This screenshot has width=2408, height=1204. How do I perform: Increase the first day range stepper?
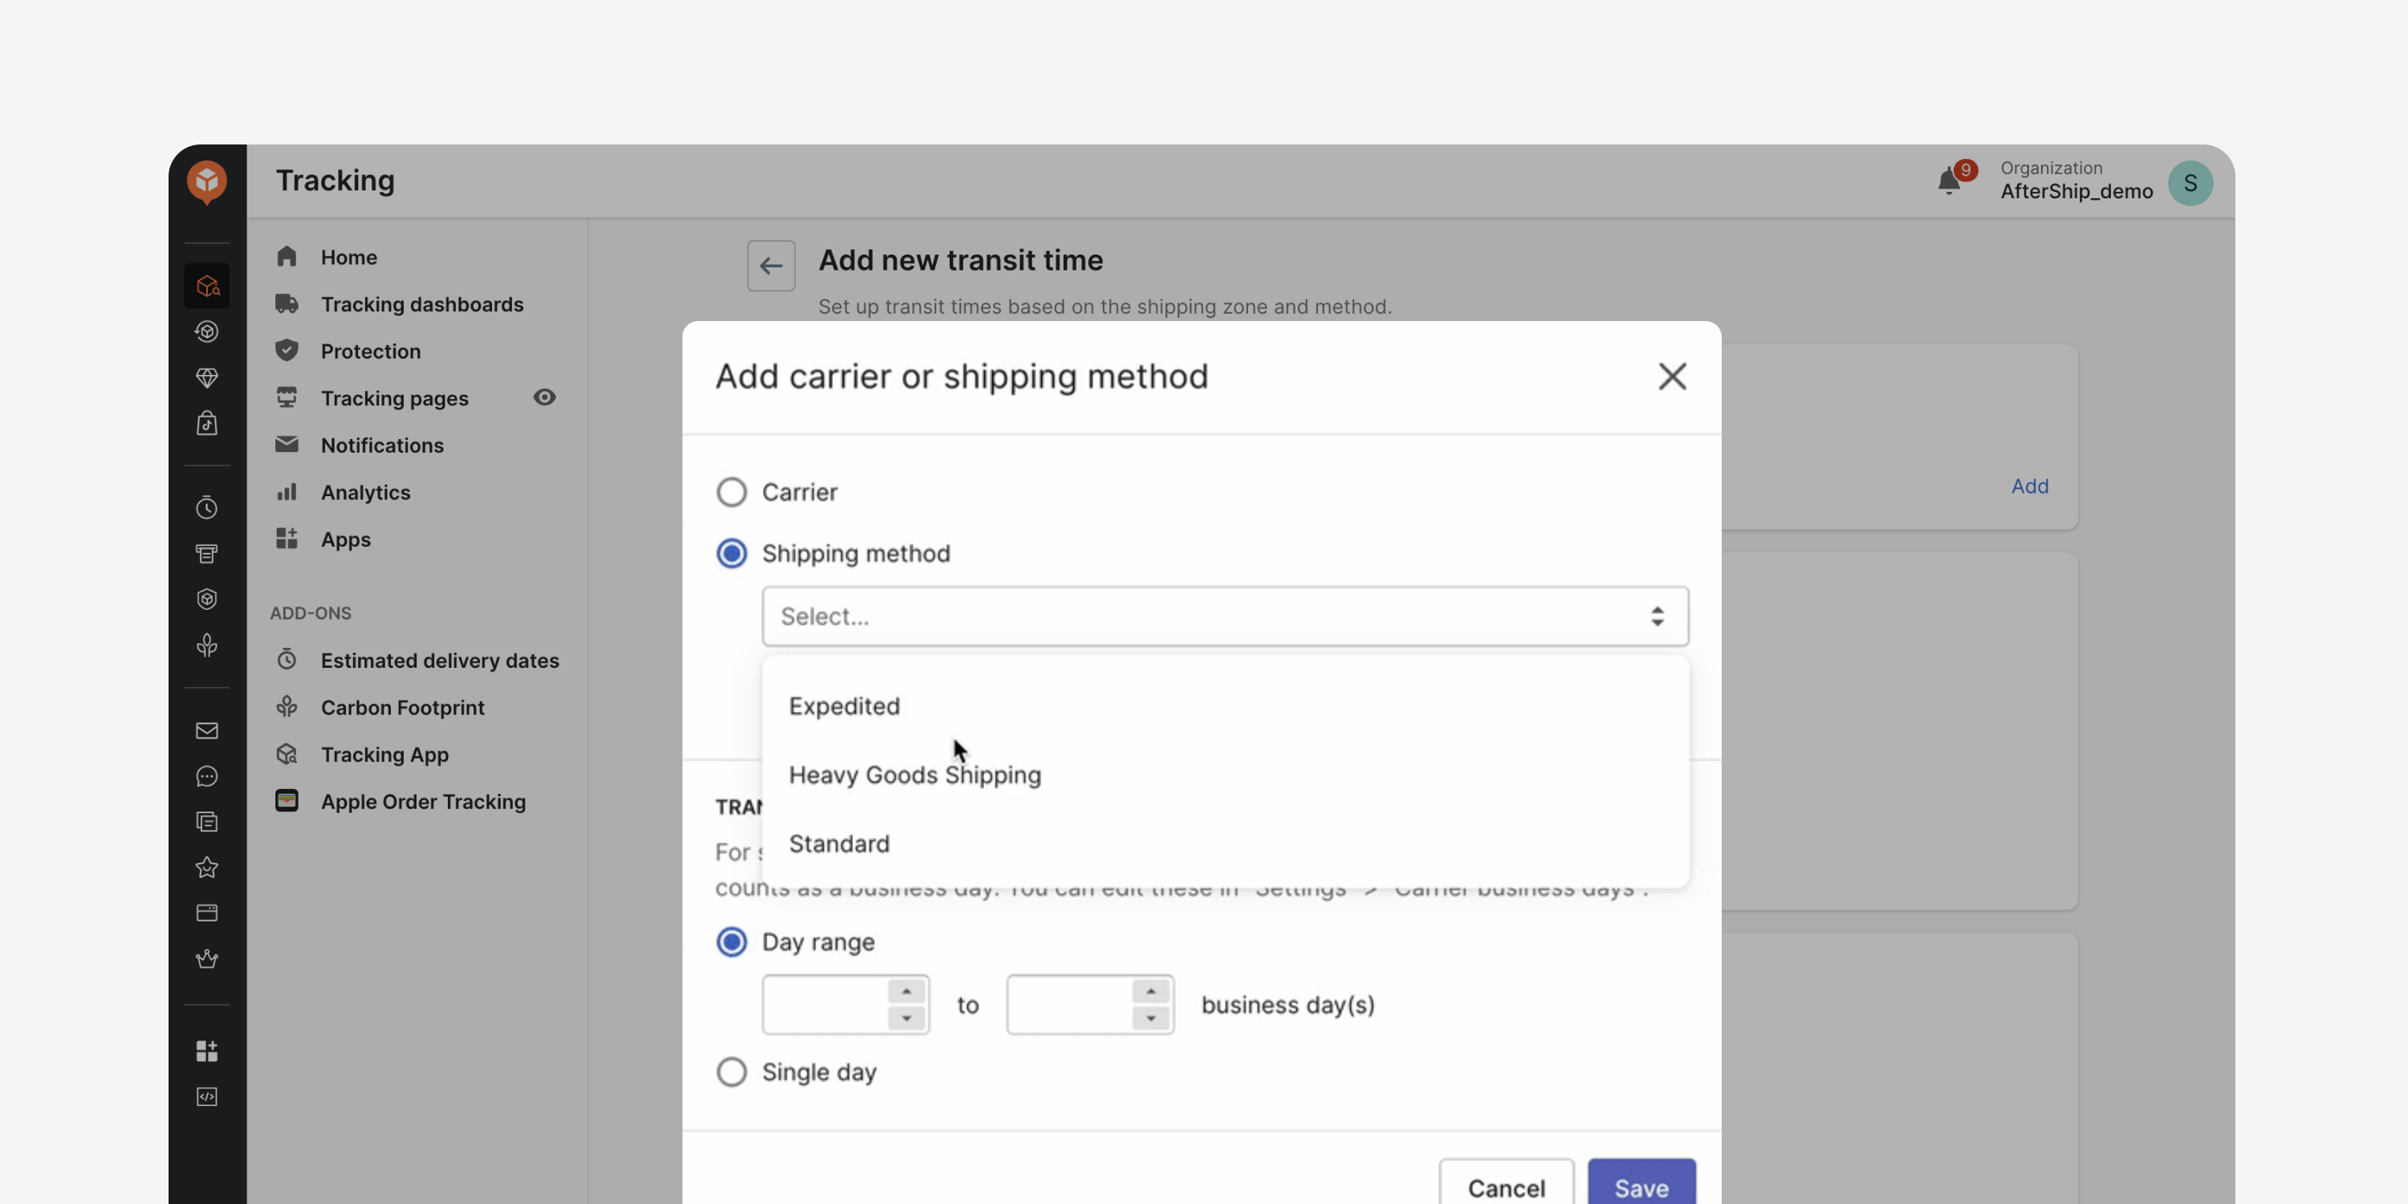coord(905,990)
